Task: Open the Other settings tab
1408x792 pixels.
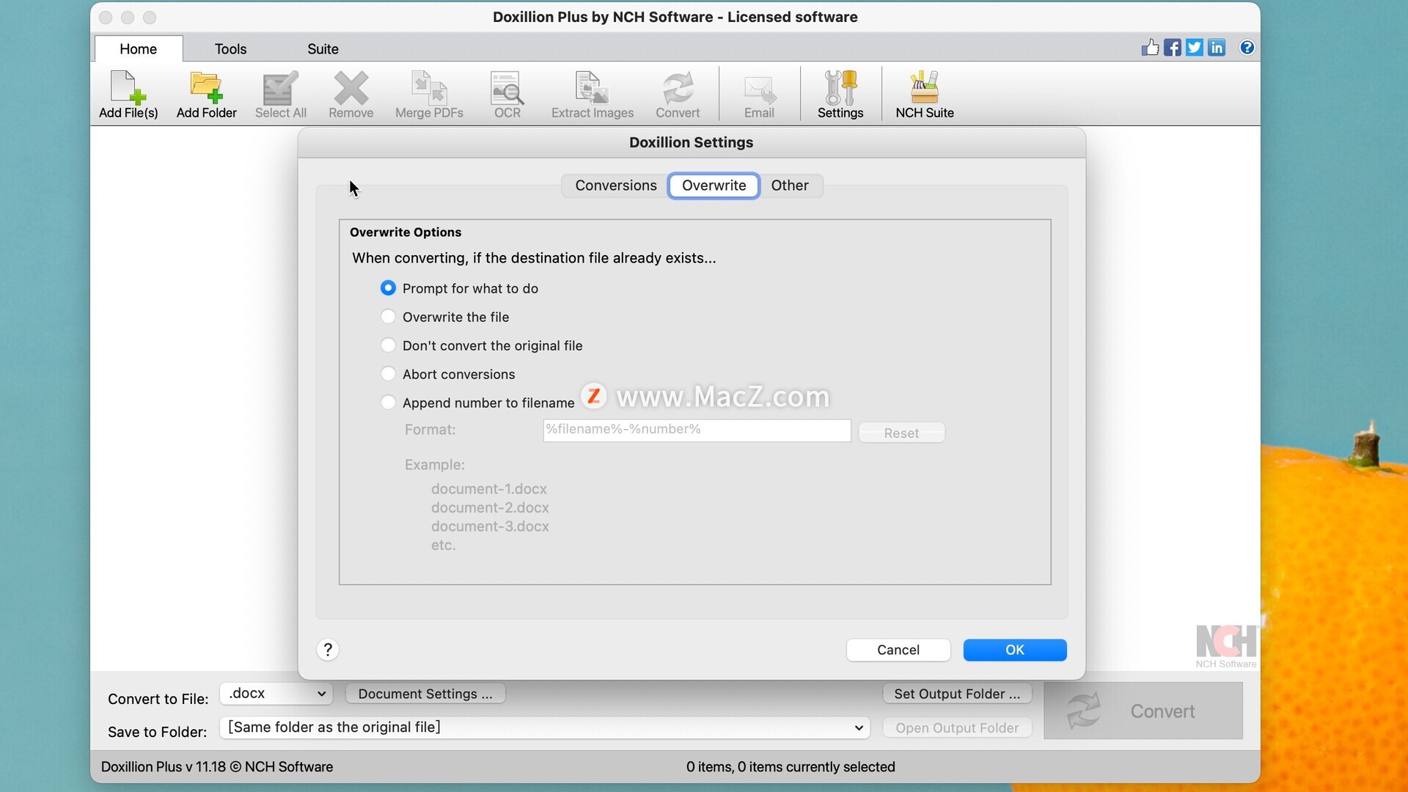Action: click(790, 186)
